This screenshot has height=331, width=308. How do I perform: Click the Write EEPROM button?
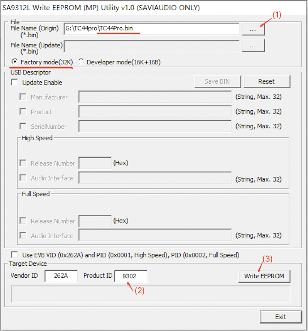tap(264, 276)
